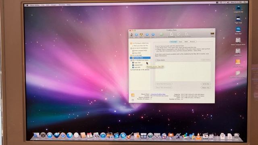Click the Spotlight magnifier in menu bar
Screen dimensions: 258x145
click(x=245, y=2)
